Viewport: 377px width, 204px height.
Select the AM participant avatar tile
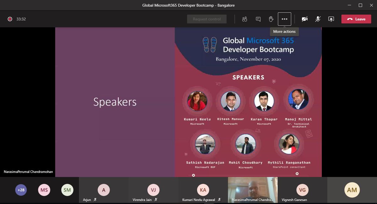point(352,190)
